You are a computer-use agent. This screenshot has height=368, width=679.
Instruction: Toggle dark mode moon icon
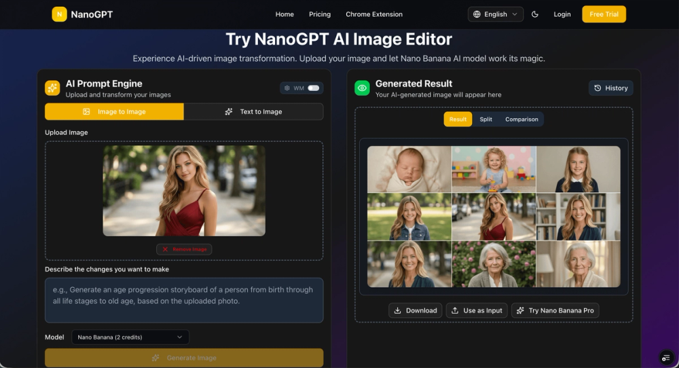(535, 14)
